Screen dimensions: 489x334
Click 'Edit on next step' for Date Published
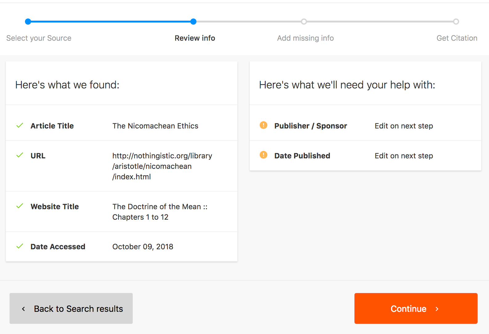point(404,156)
